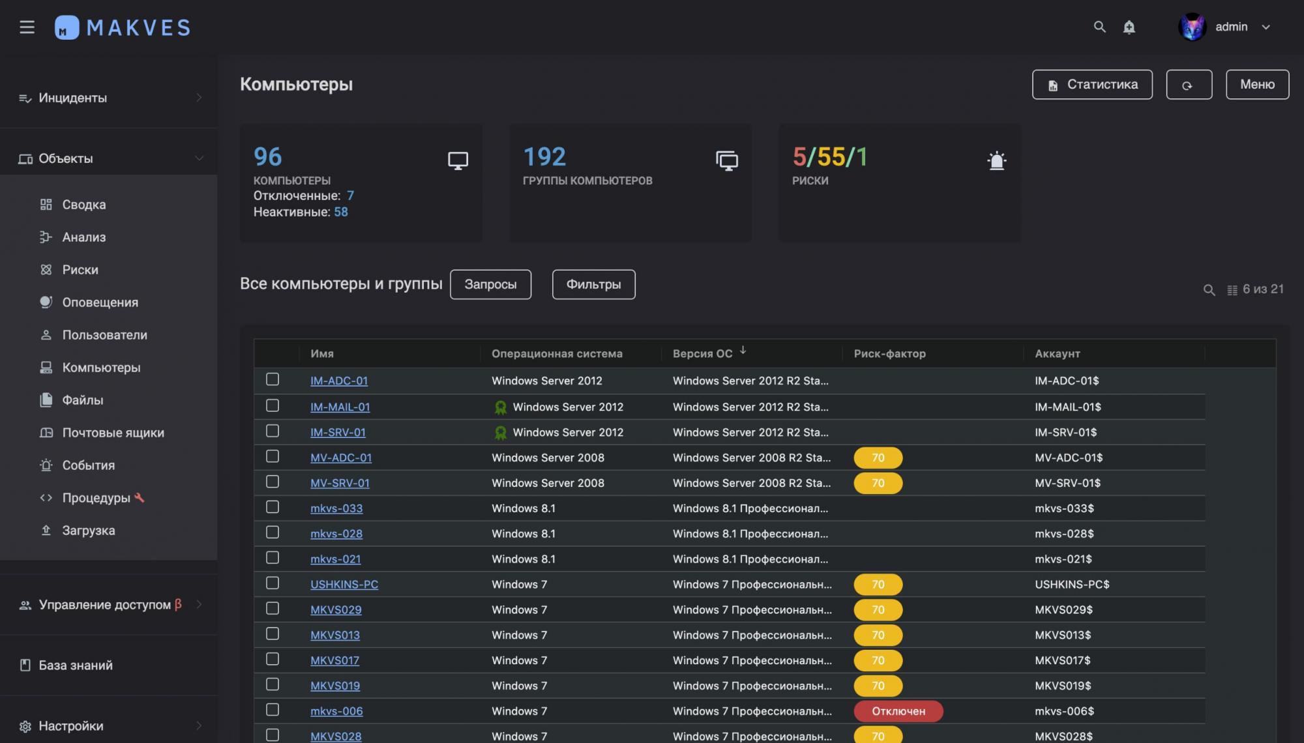Open the notifications bell
The height and width of the screenshot is (743, 1304).
[x=1129, y=27]
